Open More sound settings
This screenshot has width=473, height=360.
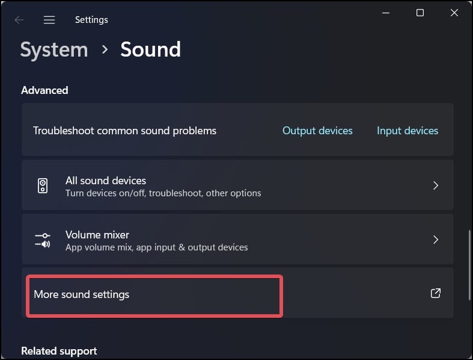[x=237, y=293]
